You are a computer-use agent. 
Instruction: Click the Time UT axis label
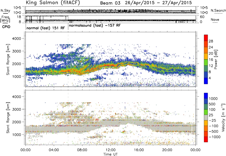(x=110, y=154)
